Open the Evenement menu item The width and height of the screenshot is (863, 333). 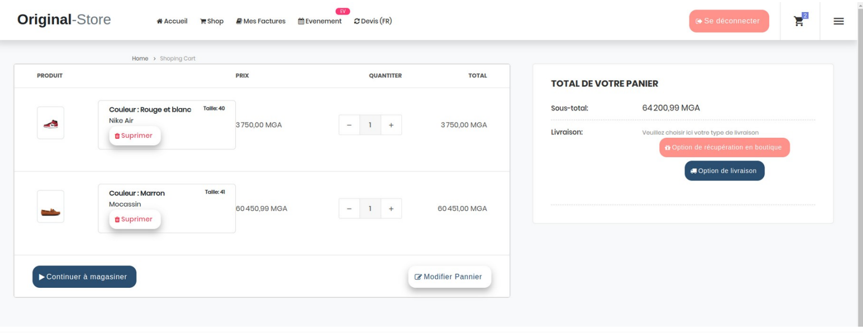pyautogui.click(x=320, y=21)
